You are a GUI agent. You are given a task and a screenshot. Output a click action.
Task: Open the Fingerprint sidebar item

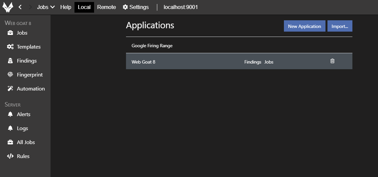(x=30, y=75)
